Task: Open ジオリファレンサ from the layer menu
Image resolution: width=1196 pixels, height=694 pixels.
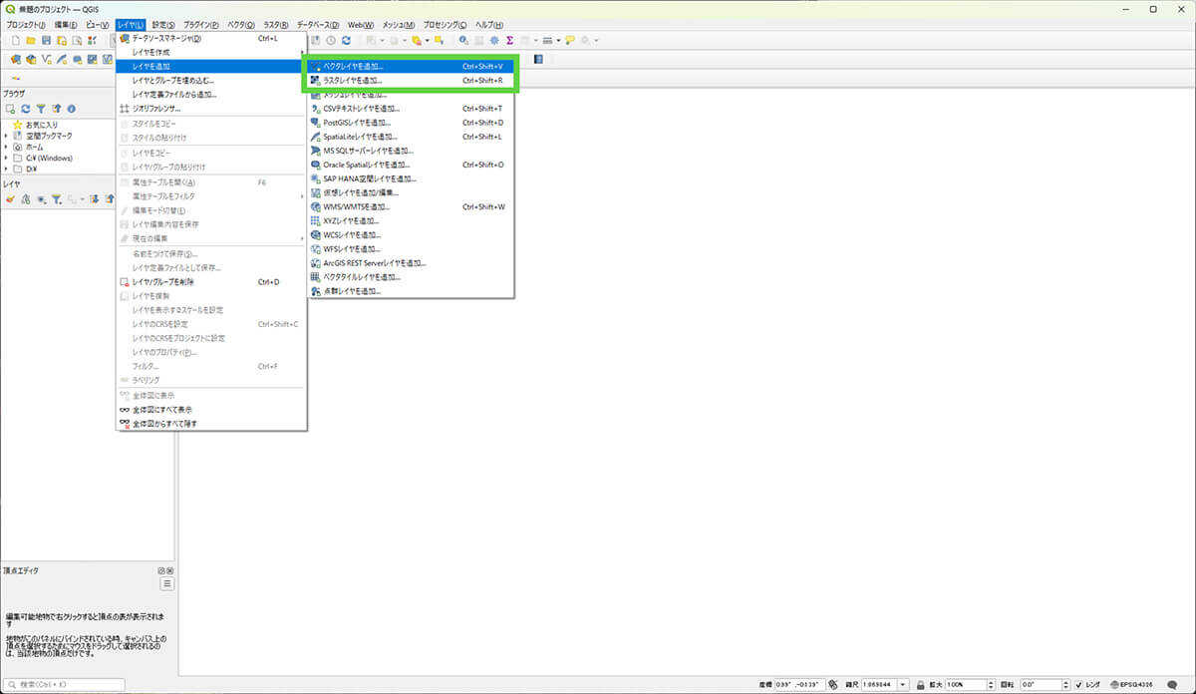Action: click(x=211, y=109)
